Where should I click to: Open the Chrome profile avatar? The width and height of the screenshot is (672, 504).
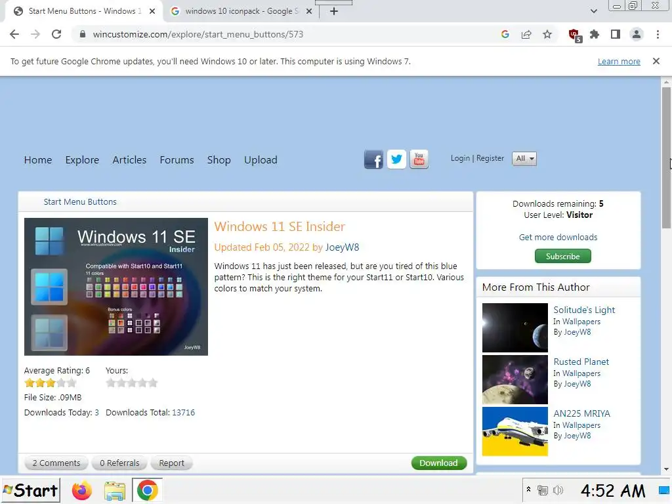pyautogui.click(x=637, y=34)
